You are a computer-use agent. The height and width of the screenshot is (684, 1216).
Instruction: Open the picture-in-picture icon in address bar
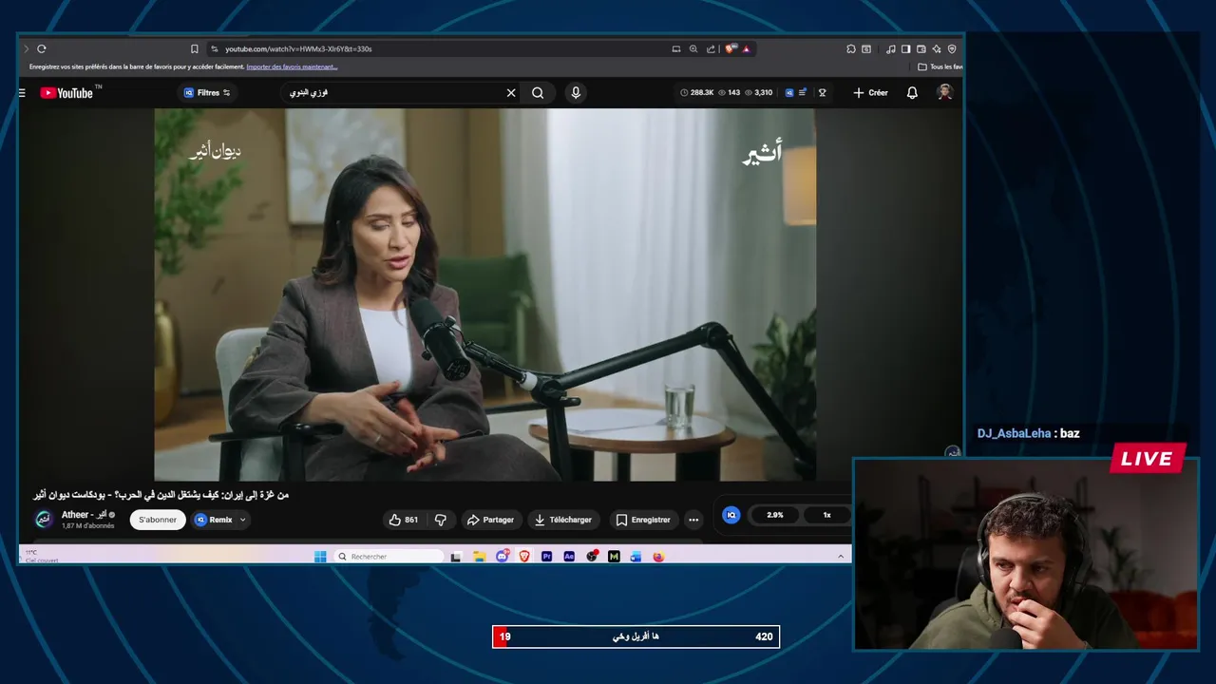pyautogui.click(x=676, y=48)
